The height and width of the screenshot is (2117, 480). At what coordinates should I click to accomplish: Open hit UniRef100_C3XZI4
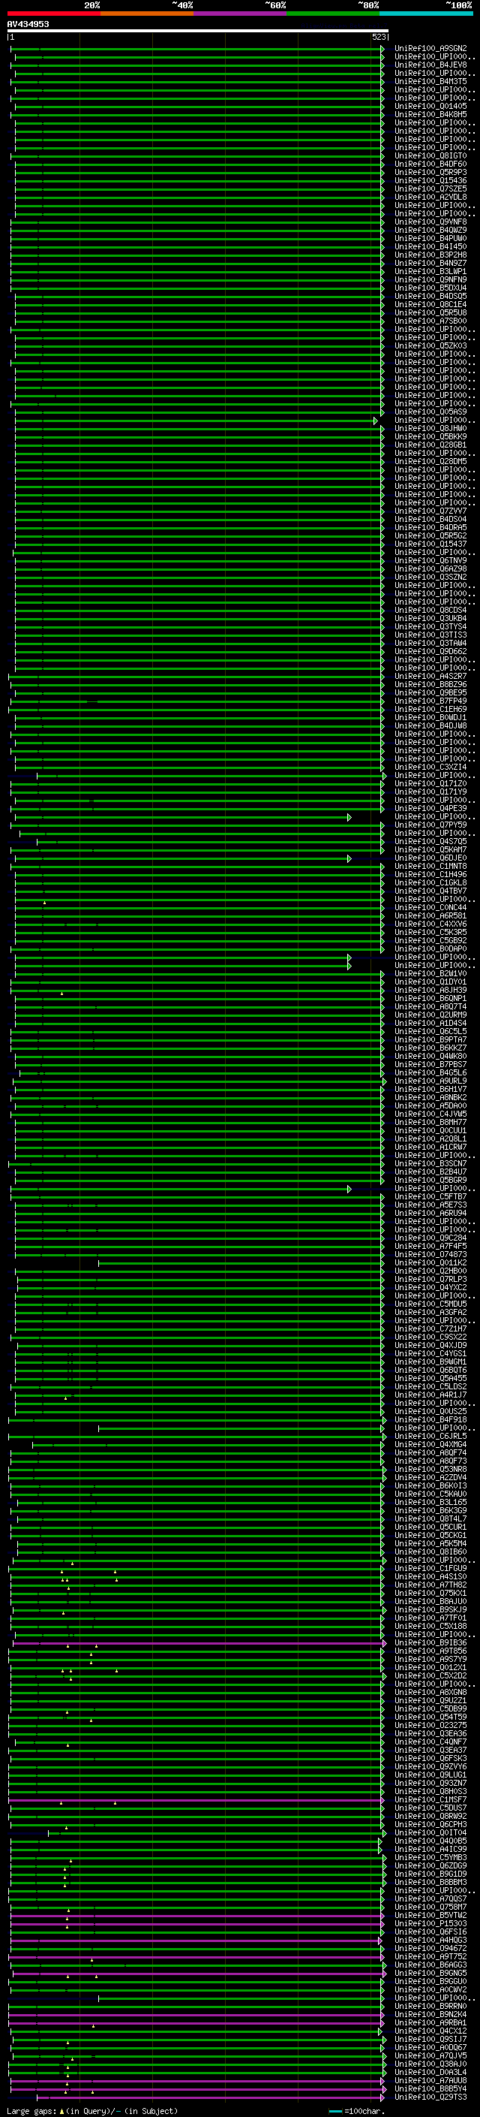click(430, 767)
